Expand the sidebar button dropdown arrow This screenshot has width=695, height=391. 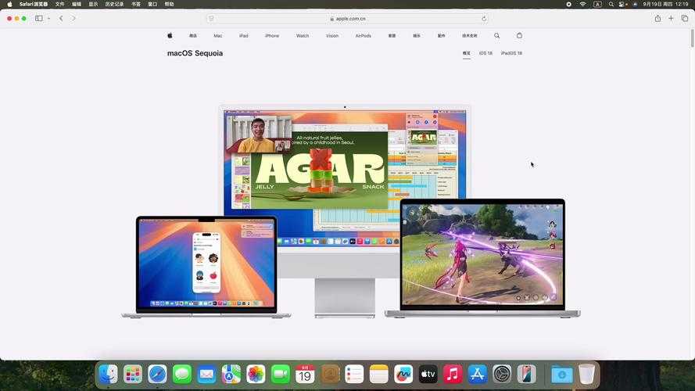48,19
